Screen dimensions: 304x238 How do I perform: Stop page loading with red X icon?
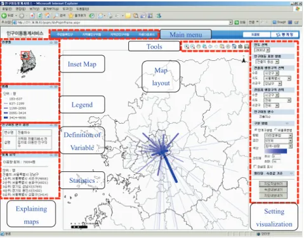click(x=32, y=16)
